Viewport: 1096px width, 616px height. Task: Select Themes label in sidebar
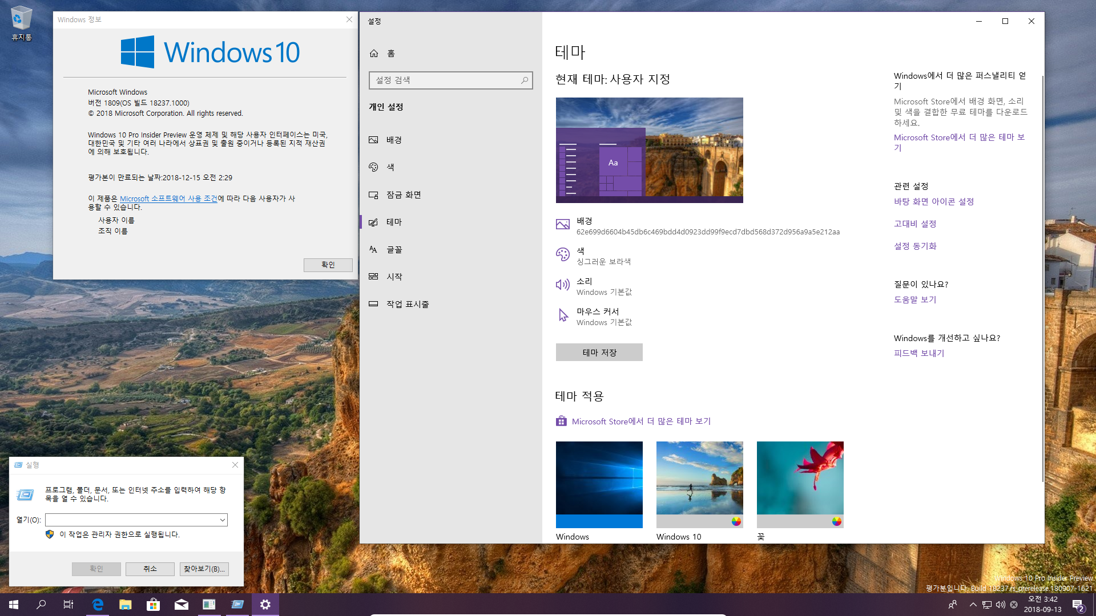tap(394, 222)
